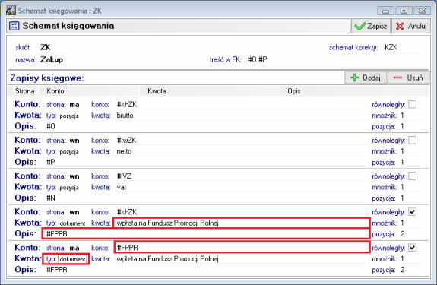Edit schemat korekty field KZK
Image resolution: width=437 pixels, height=285 pixels.
(402, 47)
